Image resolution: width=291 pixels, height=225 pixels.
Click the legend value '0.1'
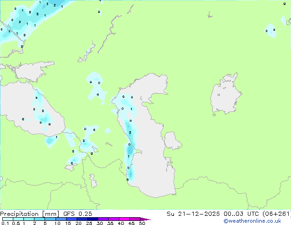[5, 223]
